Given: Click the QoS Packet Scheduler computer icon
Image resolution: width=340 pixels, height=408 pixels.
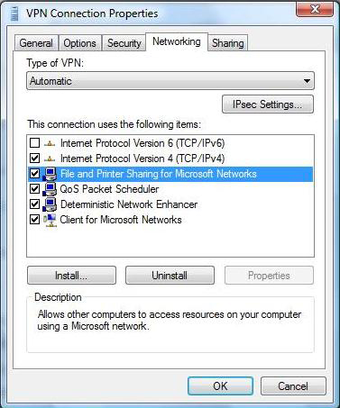Looking at the screenshot, I should (50, 189).
